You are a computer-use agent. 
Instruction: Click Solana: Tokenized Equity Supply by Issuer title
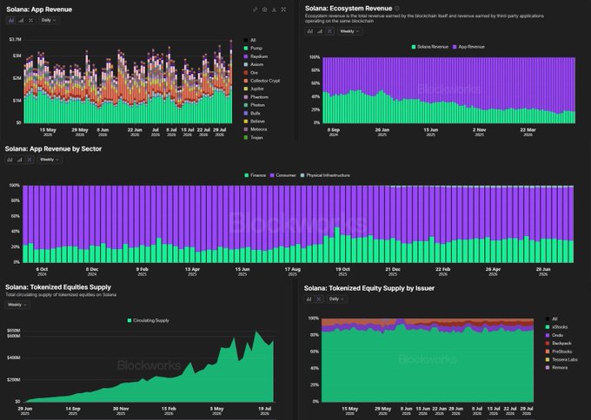coord(369,288)
